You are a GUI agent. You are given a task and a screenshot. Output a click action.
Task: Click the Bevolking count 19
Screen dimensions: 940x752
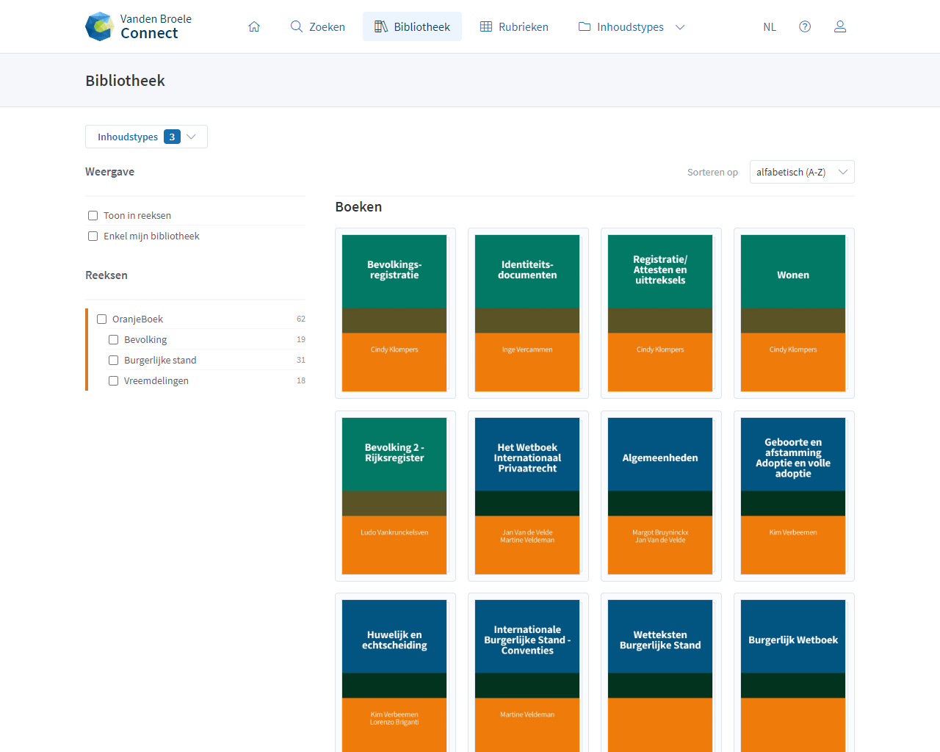tap(301, 339)
